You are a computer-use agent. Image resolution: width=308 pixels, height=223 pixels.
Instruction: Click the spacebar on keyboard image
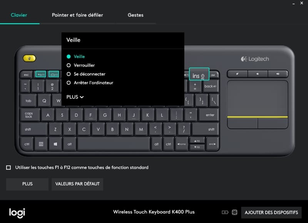(114, 144)
